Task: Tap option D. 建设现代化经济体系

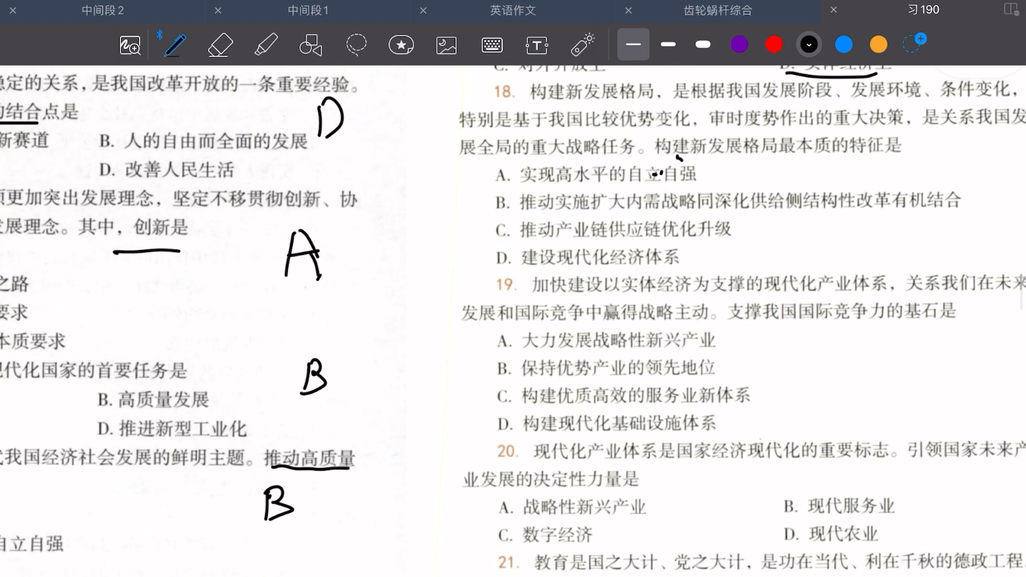Action: tap(588, 256)
